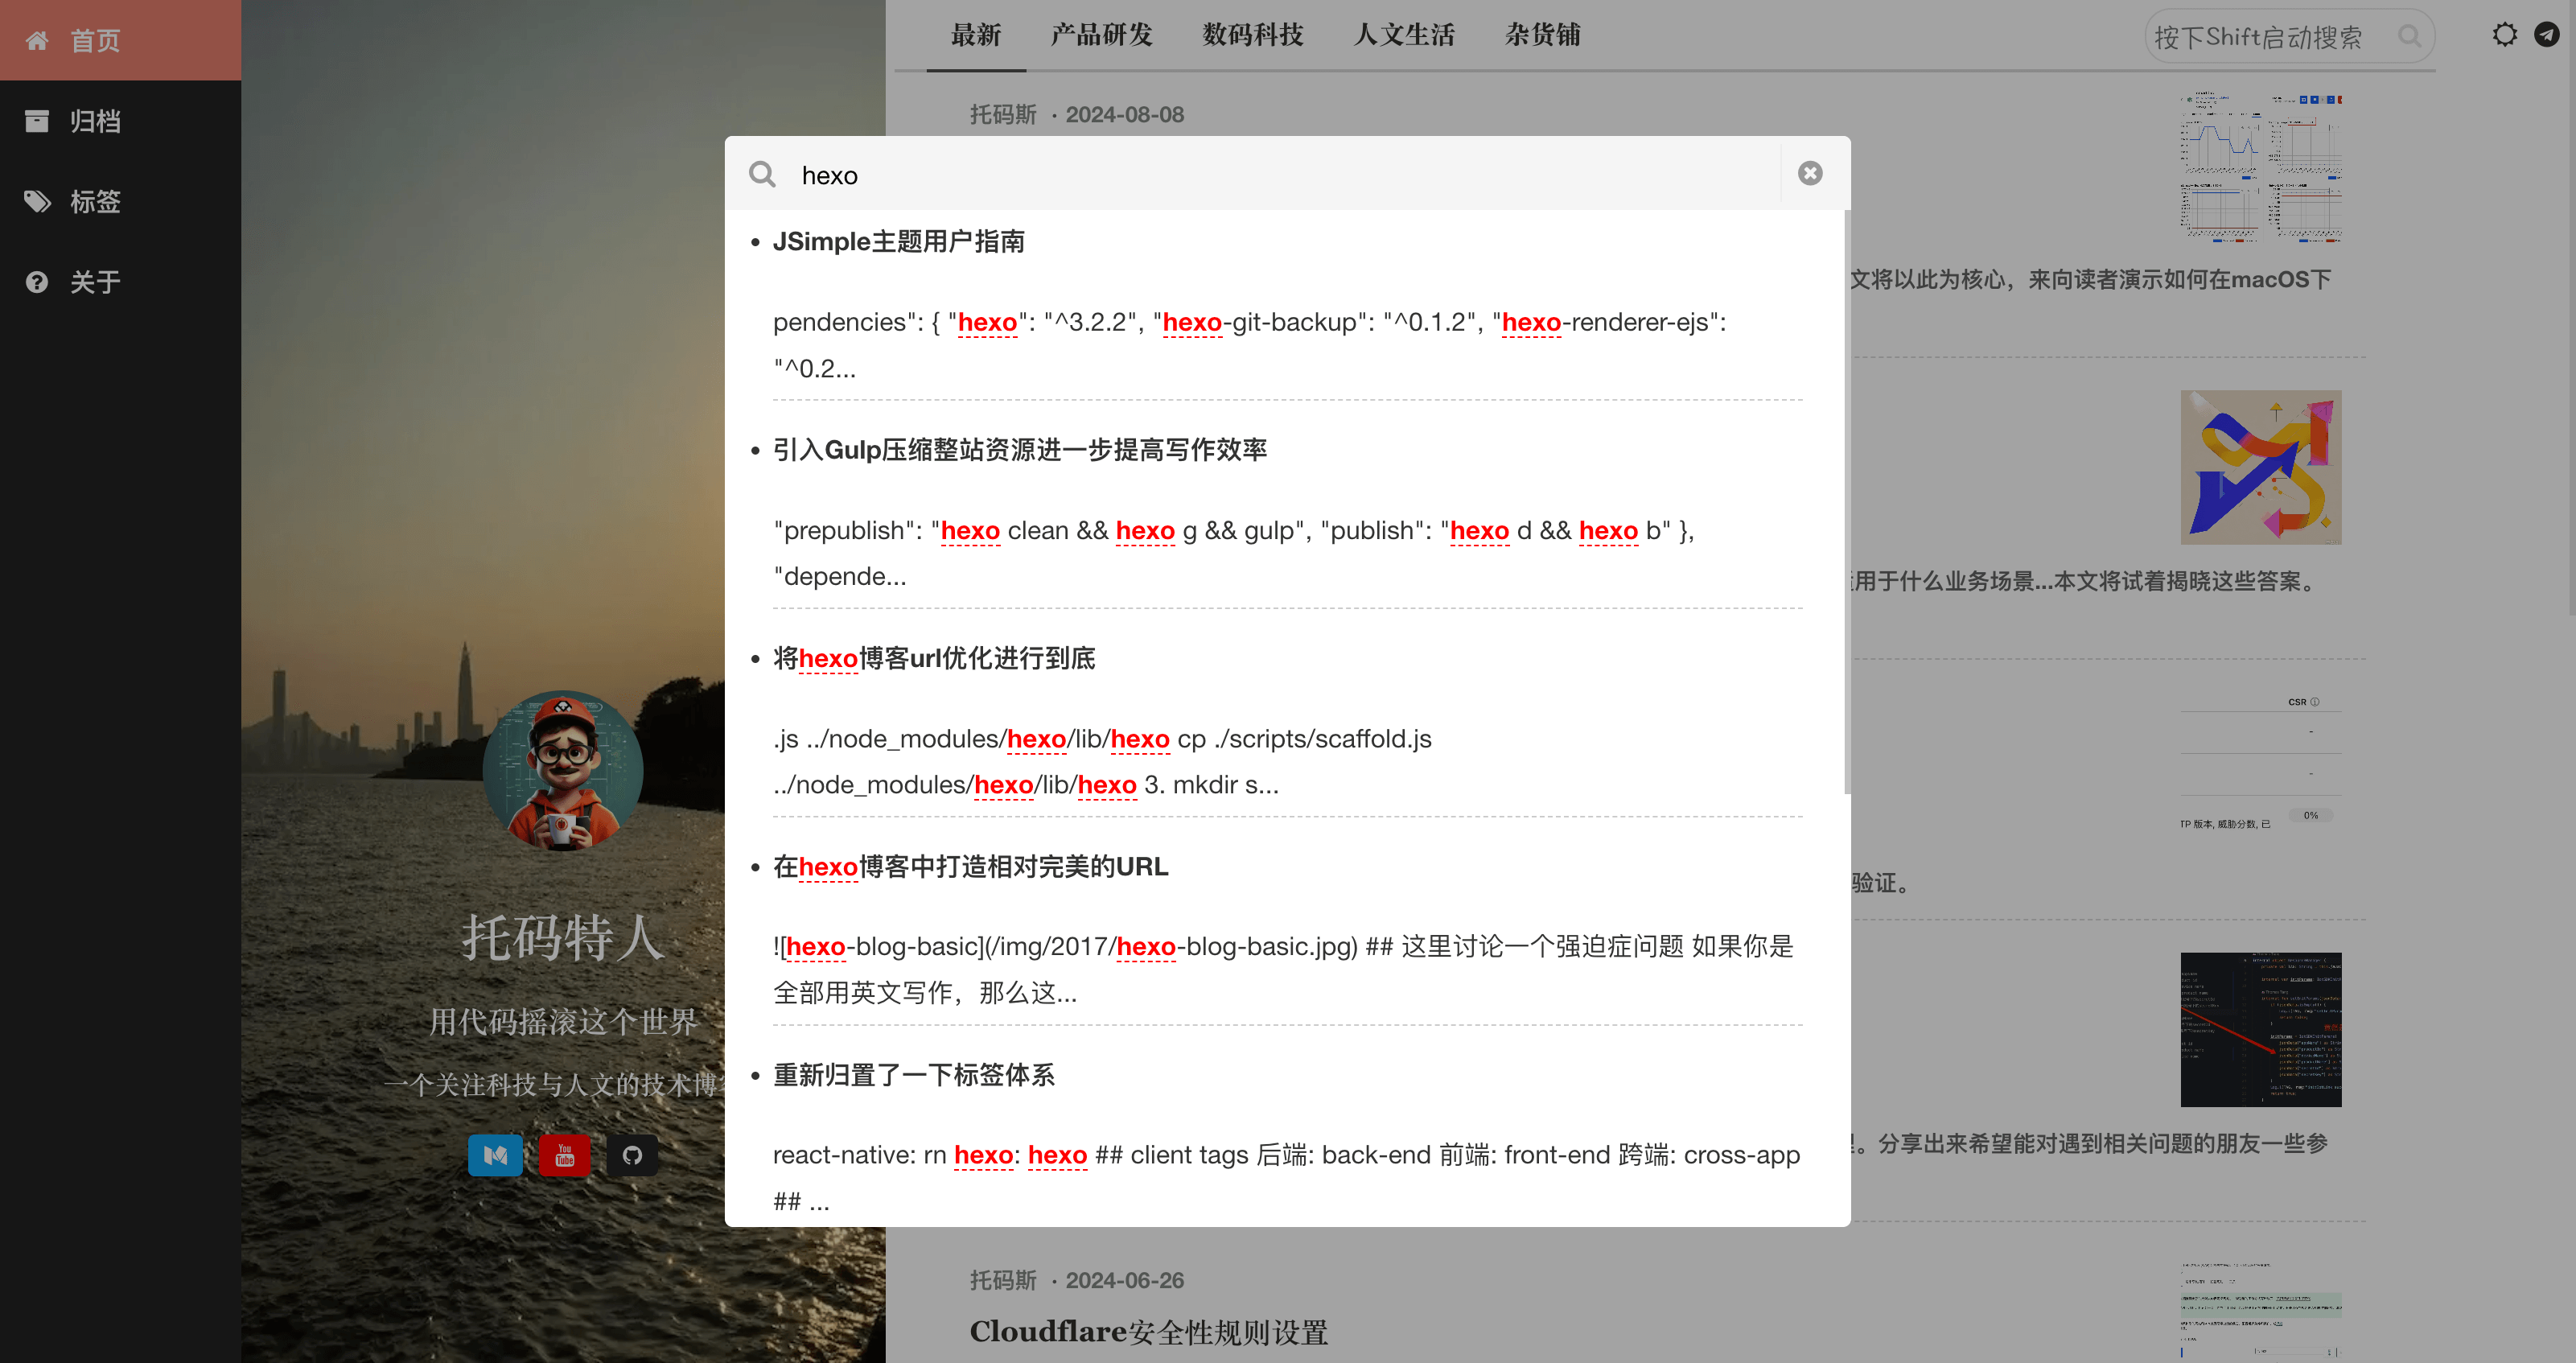This screenshot has height=1363, width=2576.
Task: Open result 引入Gulp压缩整站资源进一步提高写作效率
Action: 1019,450
